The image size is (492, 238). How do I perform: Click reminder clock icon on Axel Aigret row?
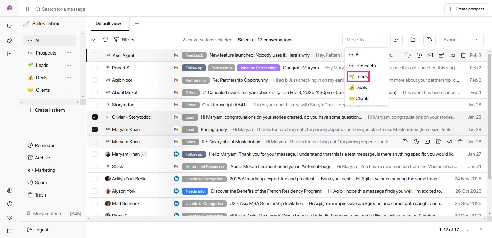pyautogui.click(x=419, y=55)
